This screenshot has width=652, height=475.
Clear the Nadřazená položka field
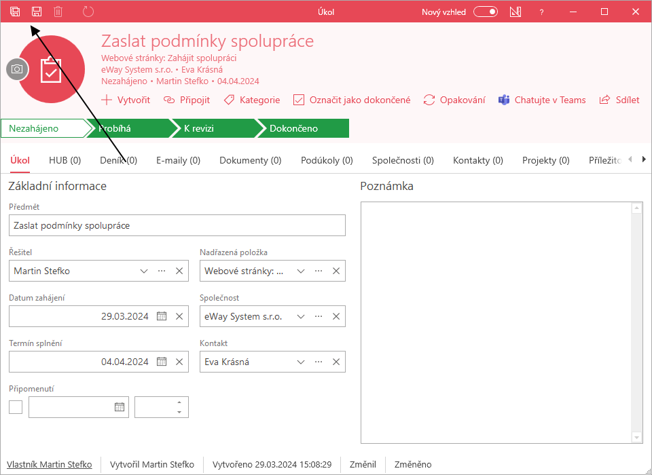tap(336, 271)
